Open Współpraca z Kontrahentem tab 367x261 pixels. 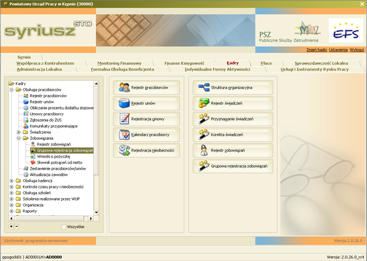(x=45, y=63)
